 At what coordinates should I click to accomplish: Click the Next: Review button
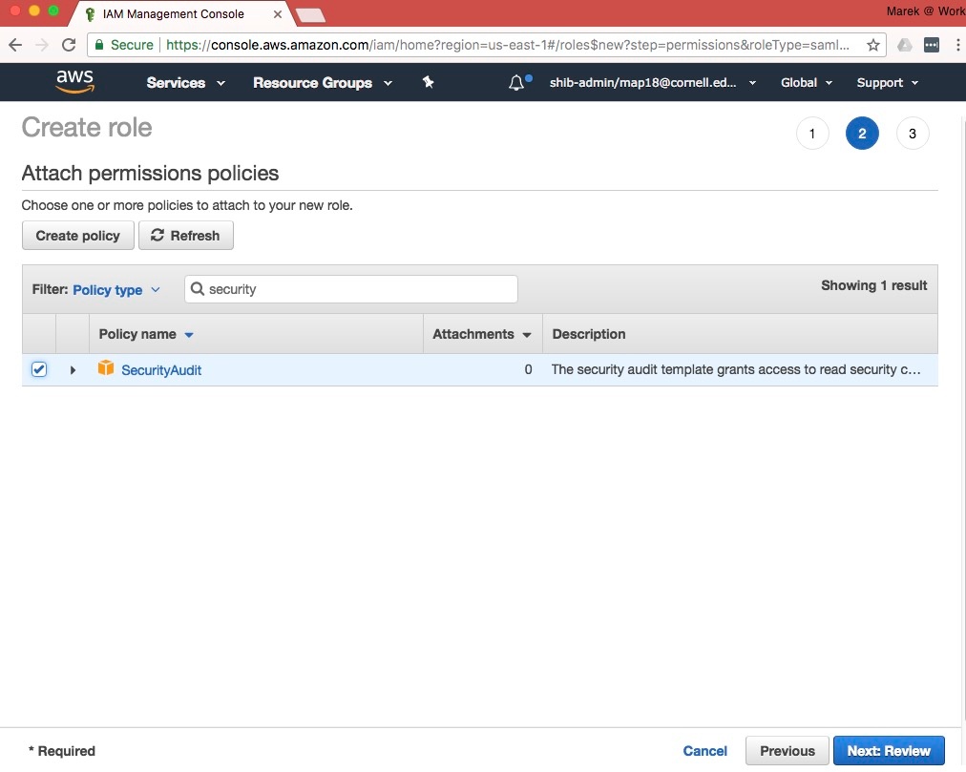(889, 750)
